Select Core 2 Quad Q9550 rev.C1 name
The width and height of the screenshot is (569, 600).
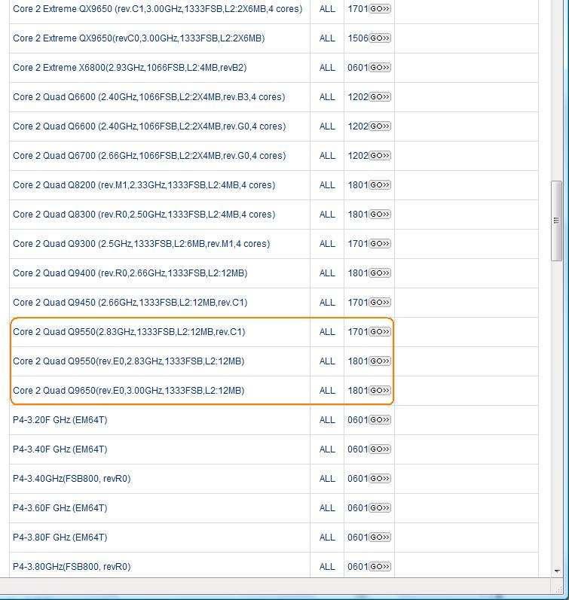tap(129, 332)
